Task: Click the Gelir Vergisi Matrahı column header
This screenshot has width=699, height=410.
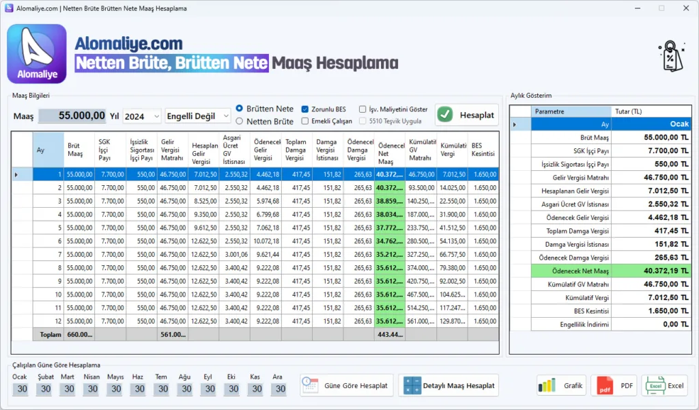Action: [173, 150]
